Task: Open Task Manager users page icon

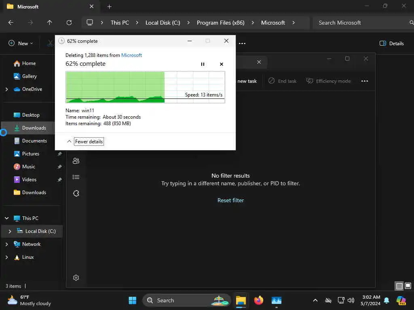Action: [76, 161]
